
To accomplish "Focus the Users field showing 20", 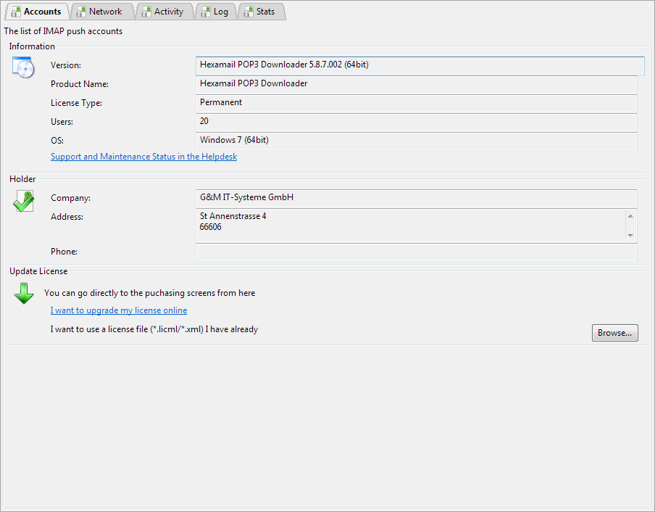I will [416, 122].
